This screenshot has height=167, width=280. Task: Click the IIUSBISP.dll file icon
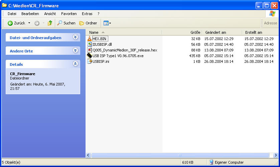click(x=90, y=44)
